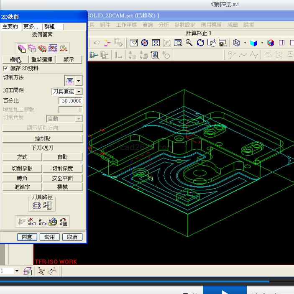
Task: Click the 切削深度 button
Action: pyautogui.click(x=63, y=169)
